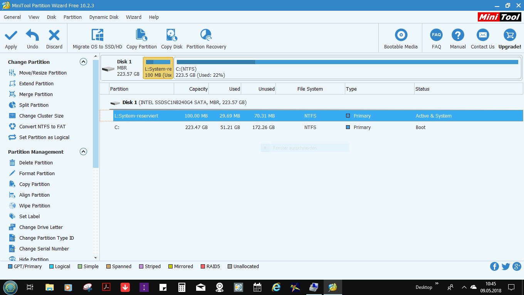Viewport: 524px width, 295px height.
Task: Choose Move/Resize Partition in sidebar
Action: [x=43, y=73]
